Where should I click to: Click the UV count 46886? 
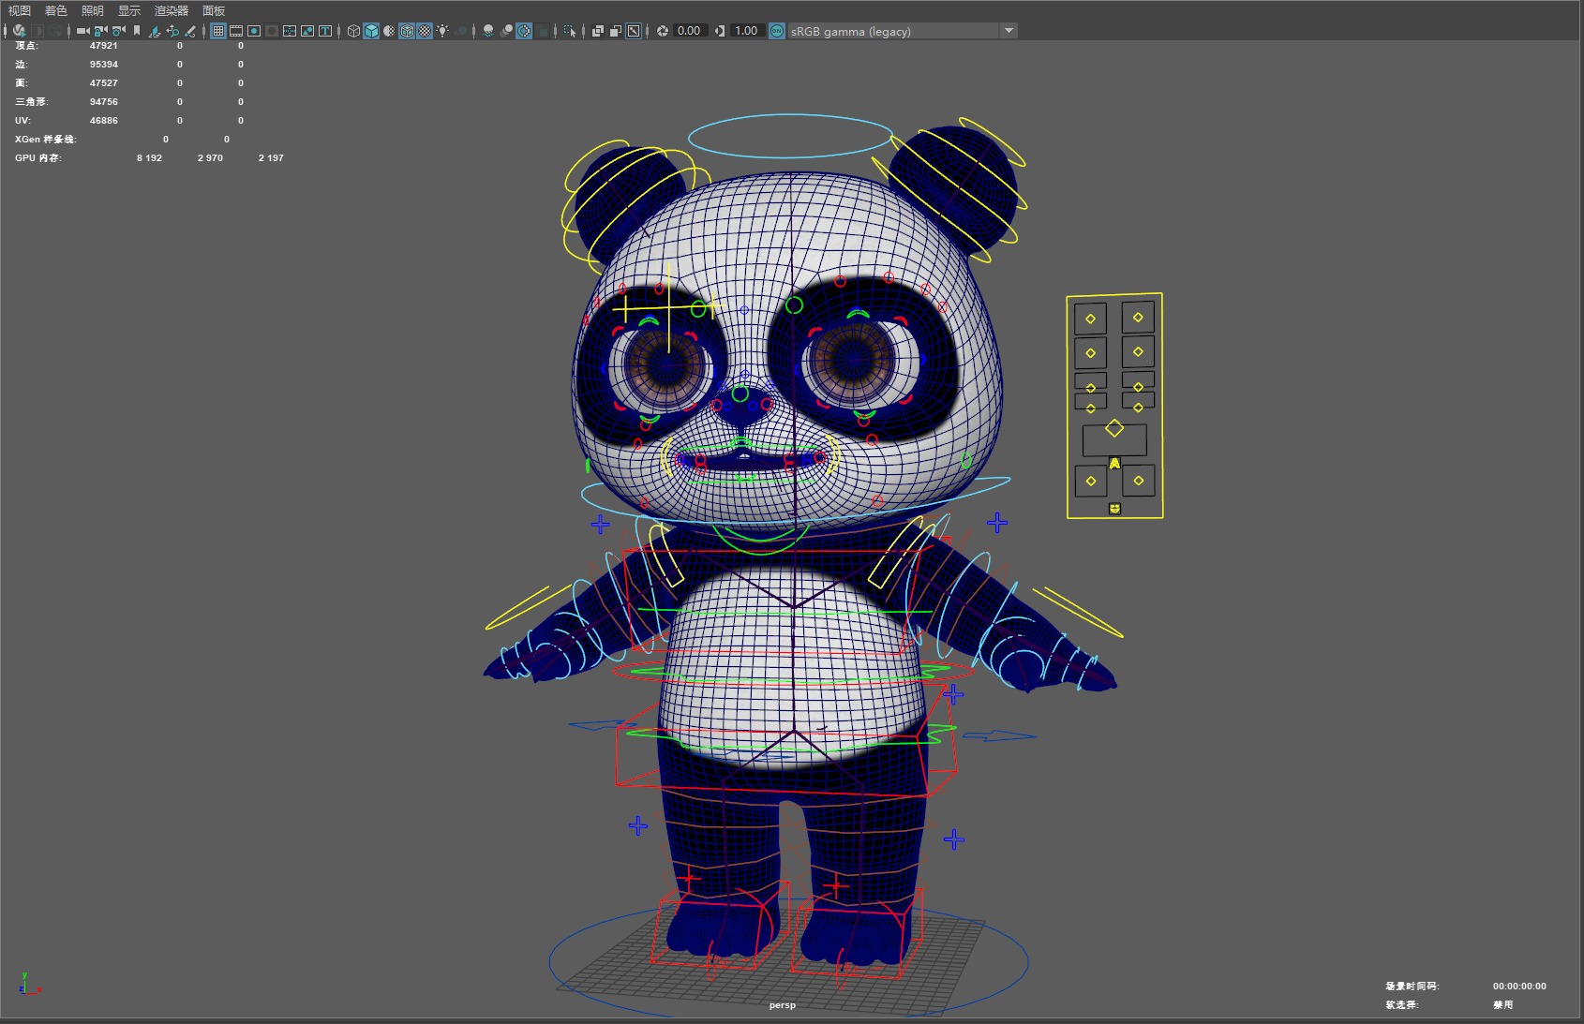click(104, 121)
